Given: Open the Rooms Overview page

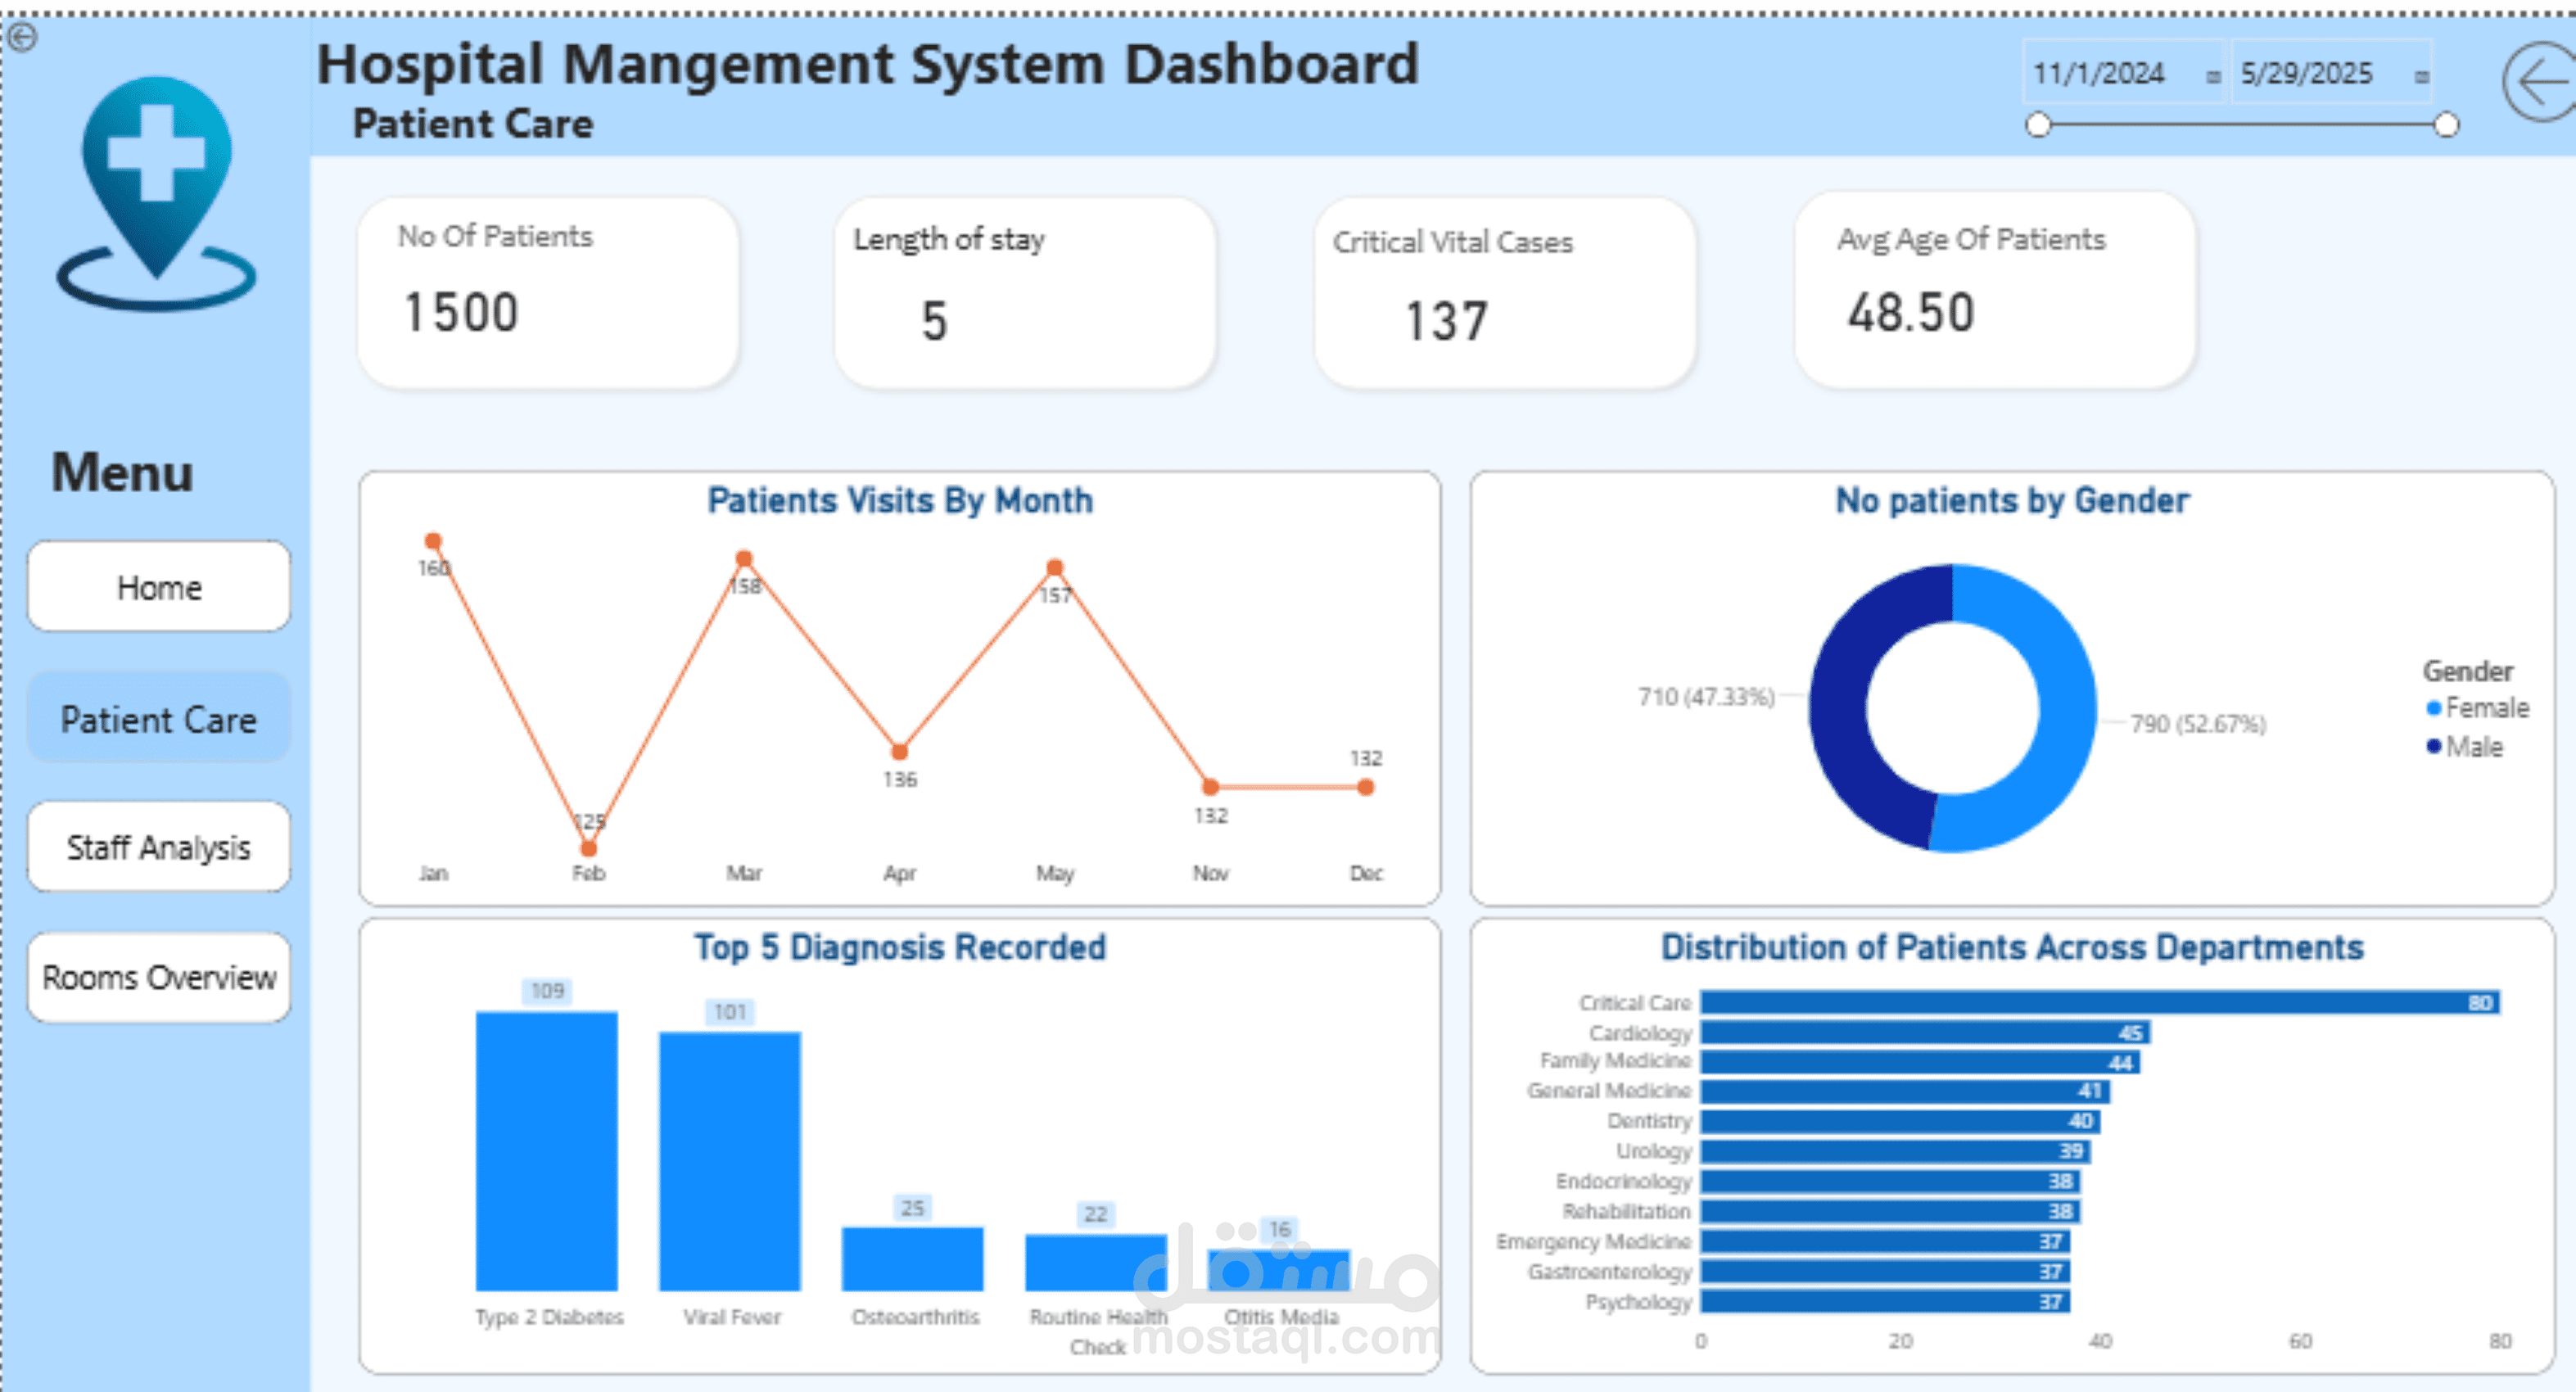Looking at the screenshot, I should (x=159, y=977).
